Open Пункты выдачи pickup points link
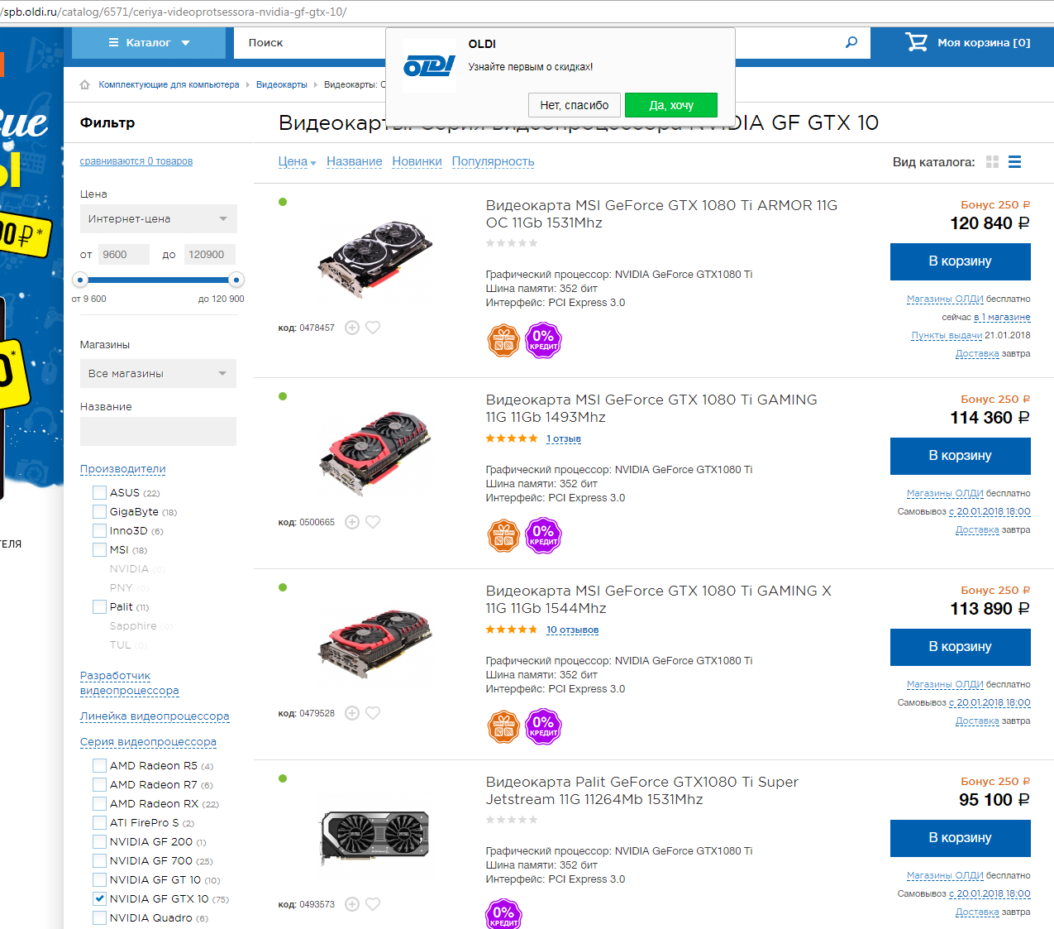Image resolution: width=1054 pixels, height=929 pixels. click(x=947, y=336)
